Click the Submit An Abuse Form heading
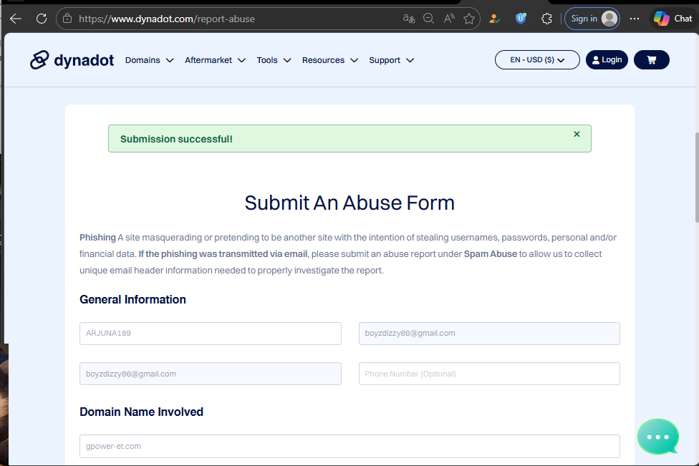The width and height of the screenshot is (699, 466). tap(349, 203)
